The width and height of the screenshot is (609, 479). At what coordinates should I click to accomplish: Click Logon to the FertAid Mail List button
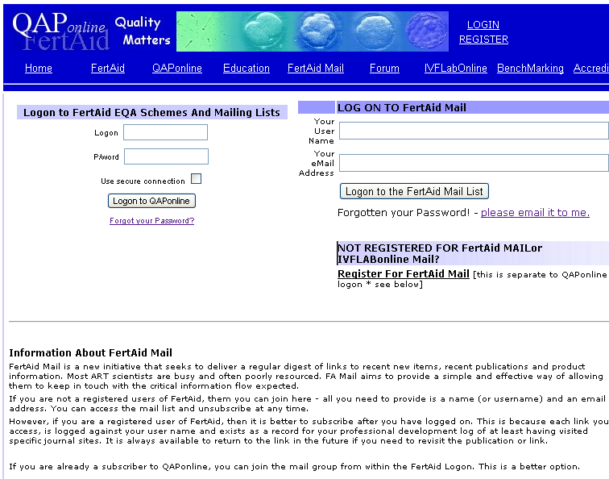click(414, 191)
